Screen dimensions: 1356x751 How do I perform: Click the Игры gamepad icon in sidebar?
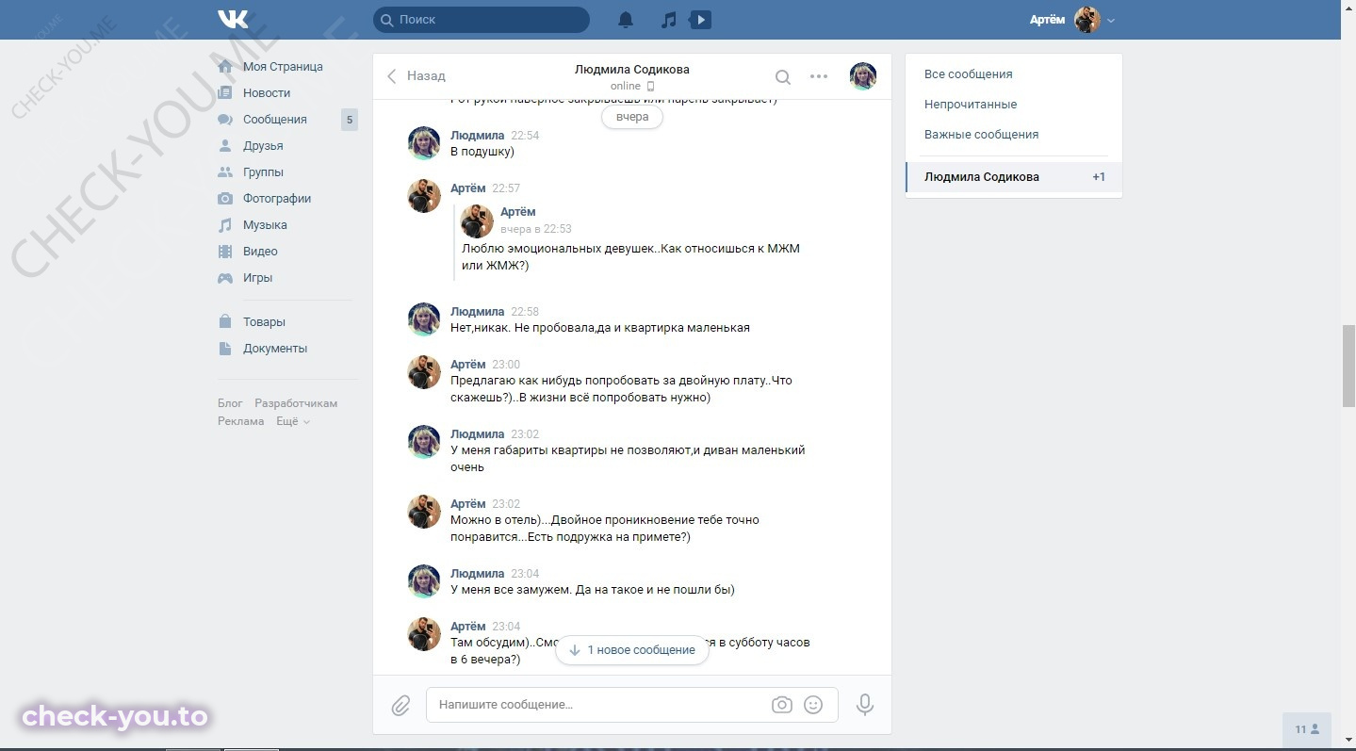pyautogui.click(x=225, y=278)
